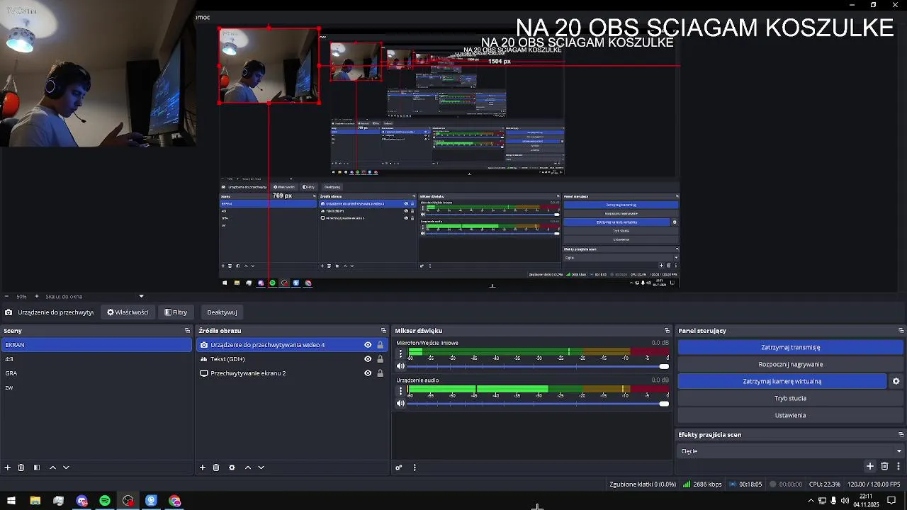The width and height of the screenshot is (907, 510).
Task: Show hidden system tray icons
Action: [811, 501]
